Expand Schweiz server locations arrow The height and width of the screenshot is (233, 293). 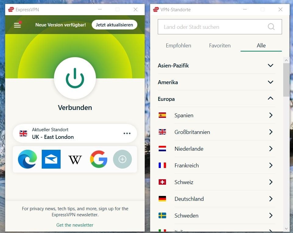tap(271, 182)
